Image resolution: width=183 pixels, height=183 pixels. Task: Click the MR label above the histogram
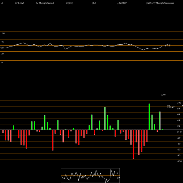(163, 95)
